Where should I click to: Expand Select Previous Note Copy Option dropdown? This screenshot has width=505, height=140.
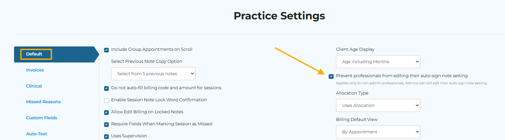coord(153,74)
